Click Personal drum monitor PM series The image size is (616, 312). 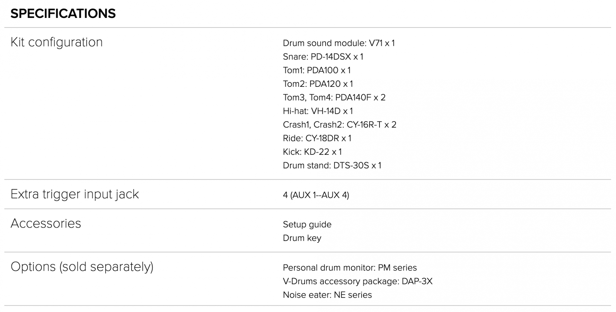click(350, 268)
